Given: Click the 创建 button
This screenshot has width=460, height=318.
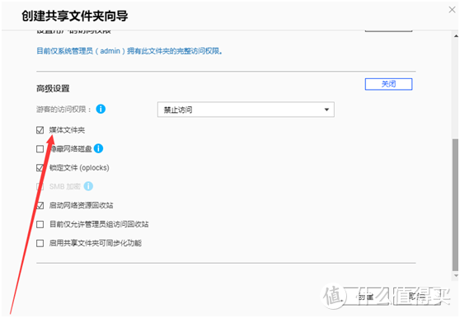Looking at the screenshot, I should 366,297.
